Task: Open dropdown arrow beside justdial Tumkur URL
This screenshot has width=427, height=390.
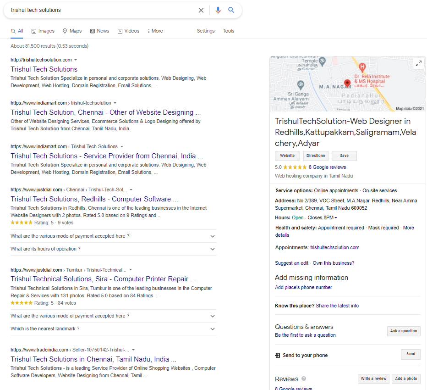Action: click(x=131, y=270)
